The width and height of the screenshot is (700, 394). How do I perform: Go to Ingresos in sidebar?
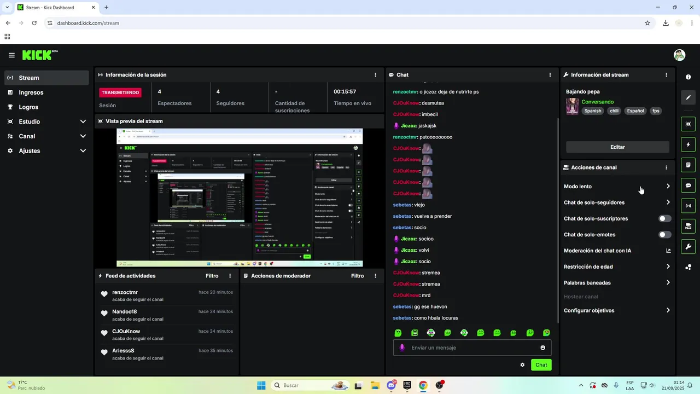(46, 92)
